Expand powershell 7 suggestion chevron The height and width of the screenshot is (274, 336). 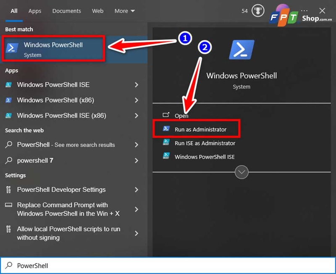click(136, 161)
